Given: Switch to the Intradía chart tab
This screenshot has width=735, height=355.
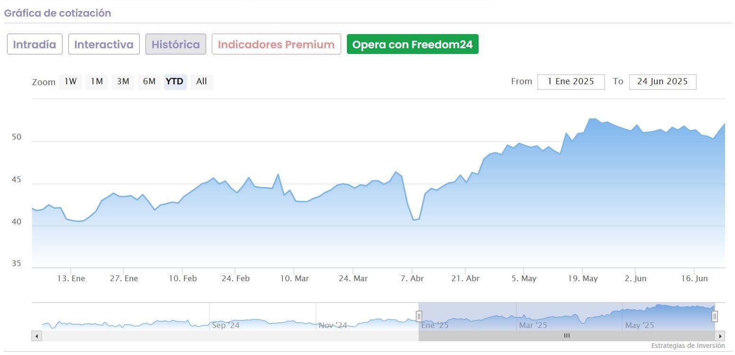Looking at the screenshot, I should pyautogui.click(x=35, y=44).
